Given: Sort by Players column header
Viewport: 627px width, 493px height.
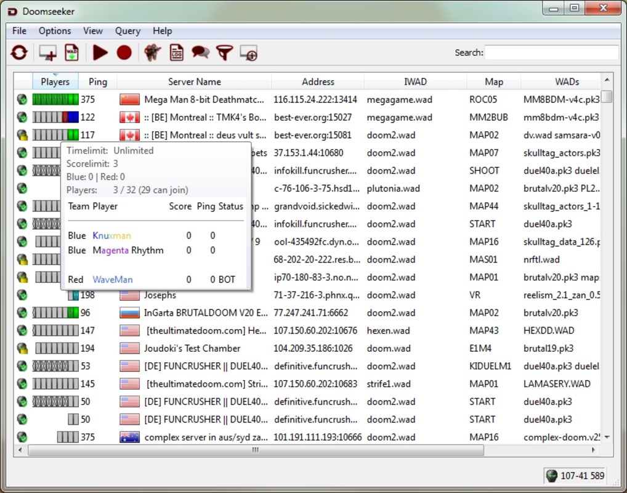Looking at the screenshot, I should click(55, 81).
